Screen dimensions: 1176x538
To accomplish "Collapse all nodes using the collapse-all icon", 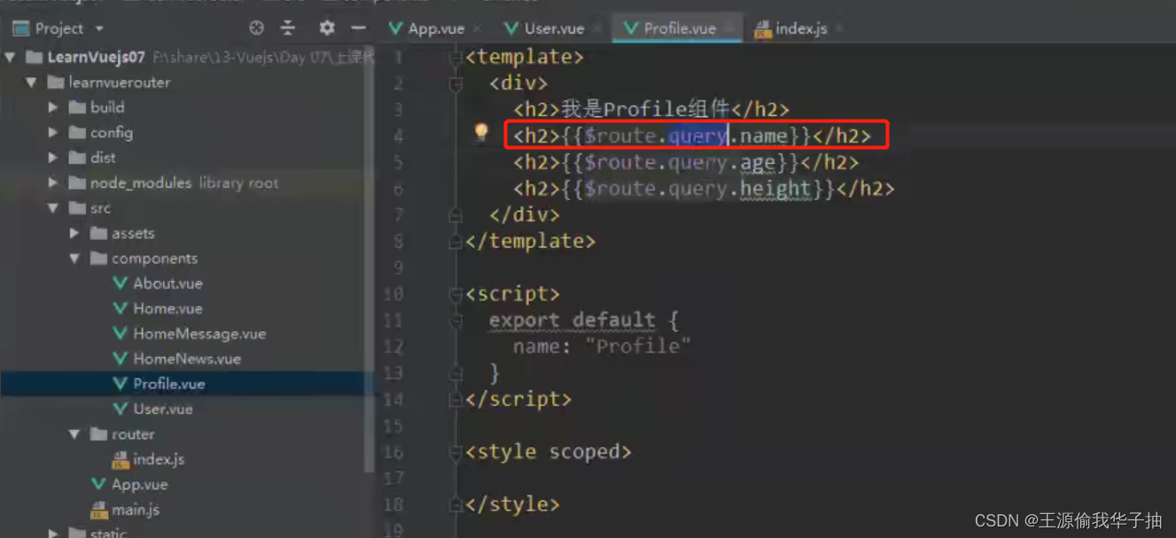I will click(x=288, y=27).
